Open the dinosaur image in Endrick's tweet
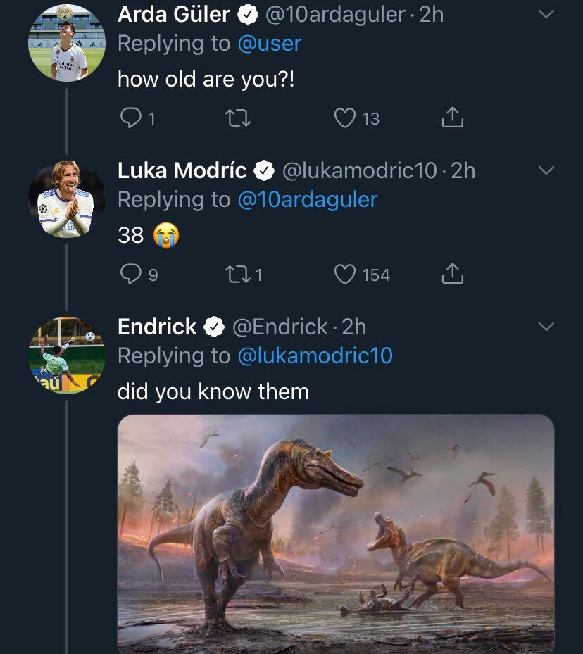Image resolution: width=583 pixels, height=654 pixels. 336,534
